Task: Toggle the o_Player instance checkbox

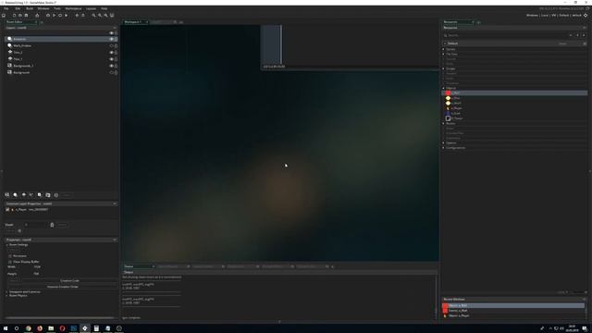Action: [7, 210]
